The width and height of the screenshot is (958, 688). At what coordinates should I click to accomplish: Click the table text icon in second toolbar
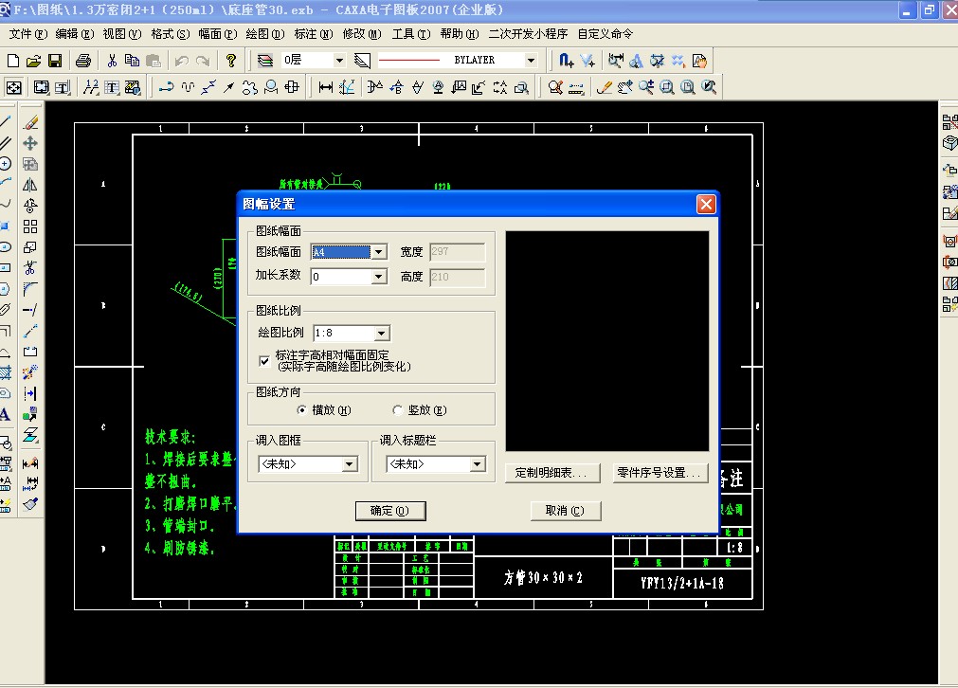pos(112,87)
